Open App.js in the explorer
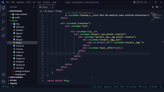This screenshot has height=92, width=164. coord(19,36)
